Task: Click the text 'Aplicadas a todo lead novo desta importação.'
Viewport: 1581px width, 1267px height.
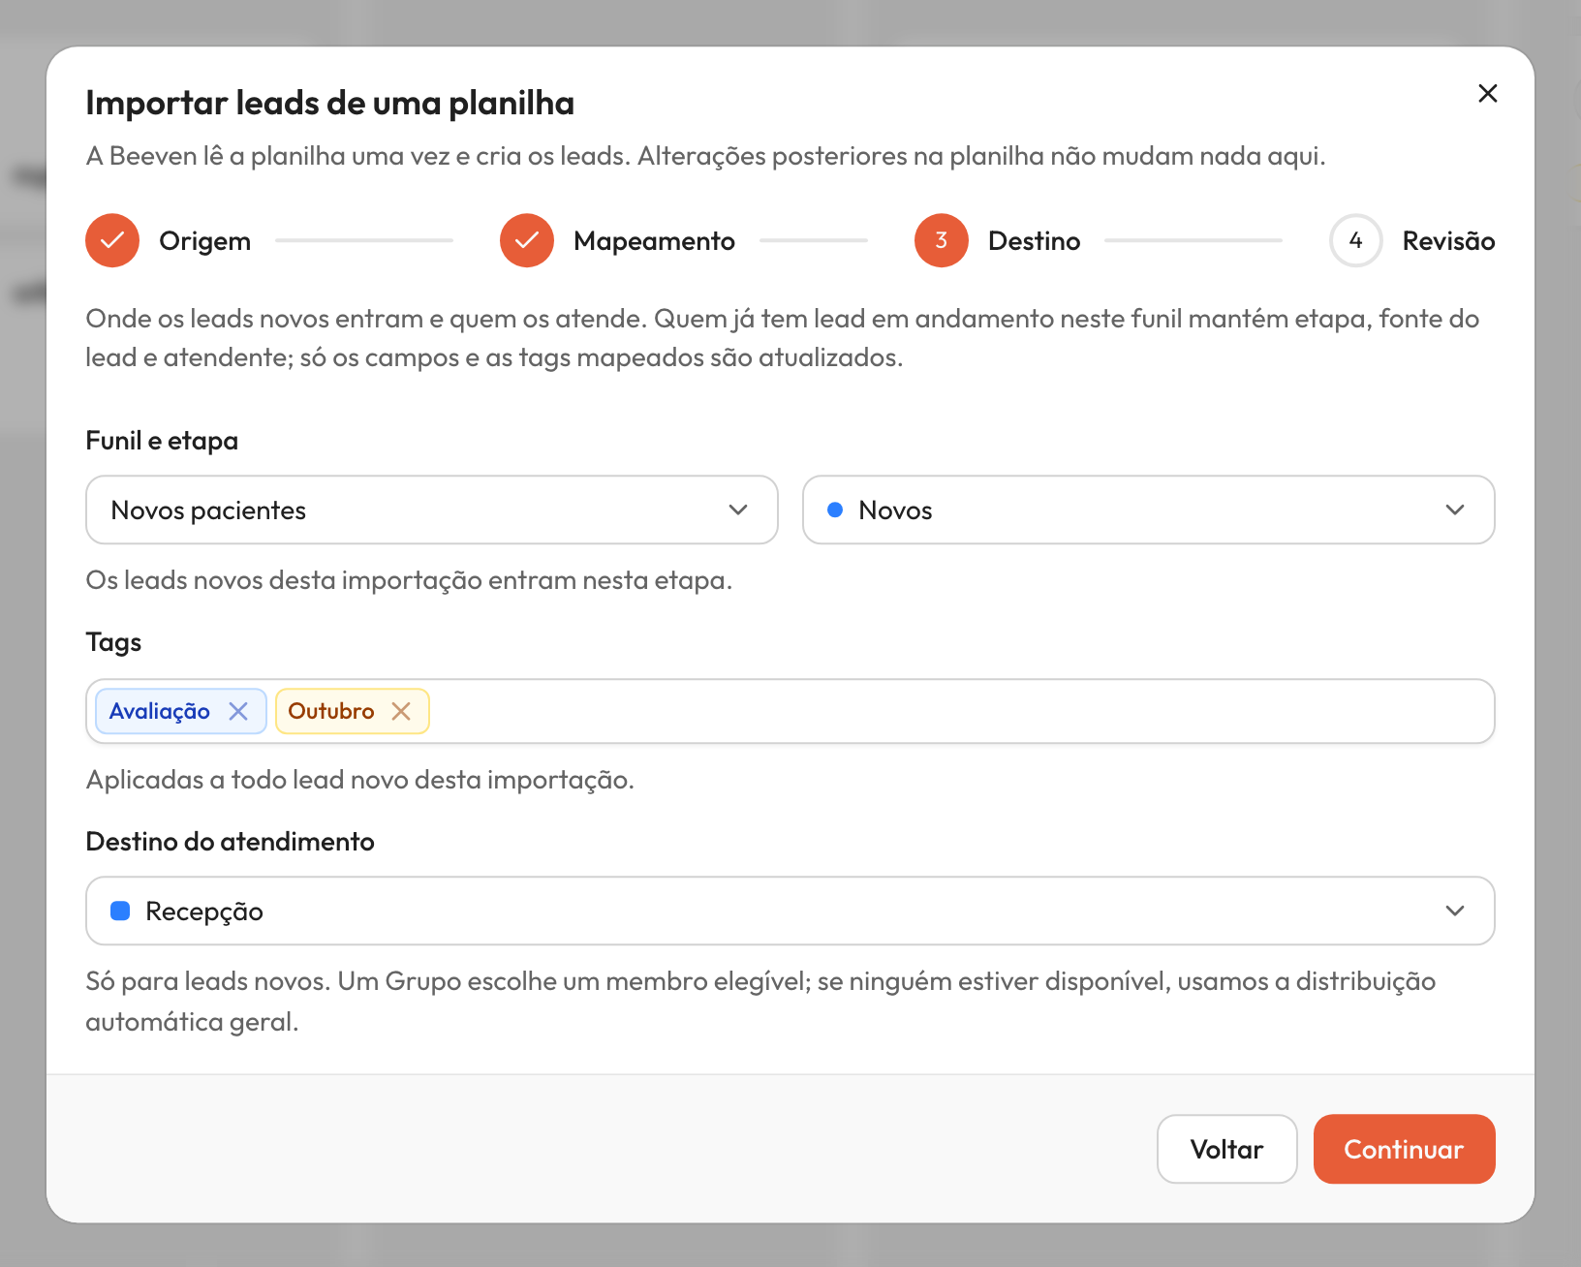Action: [x=360, y=780]
